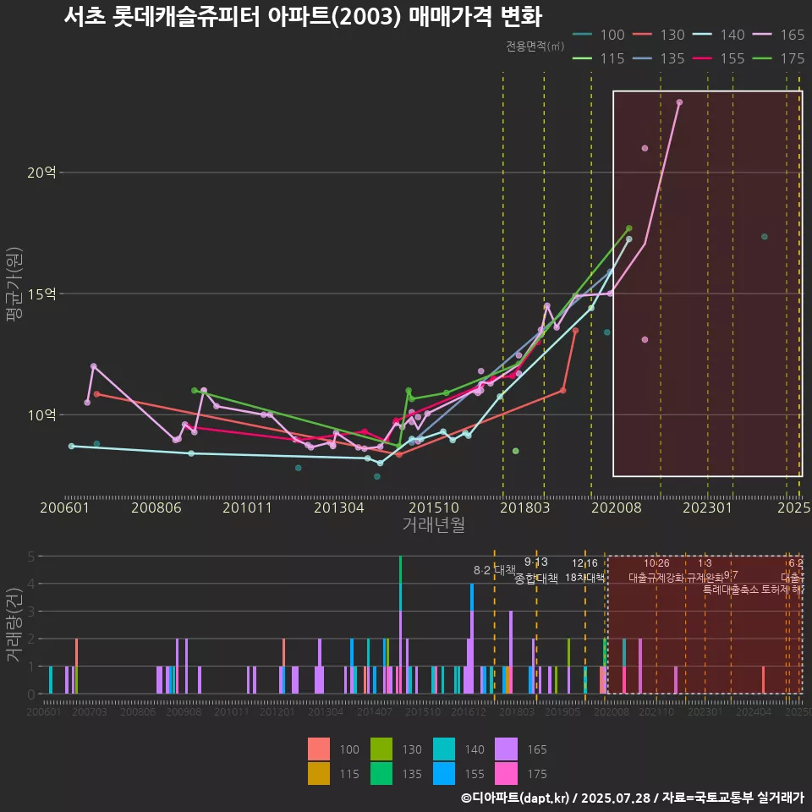Click the tallest five-transaction volume bar
This screenshot has width=812, height=812.
click(x=400, y=624)
